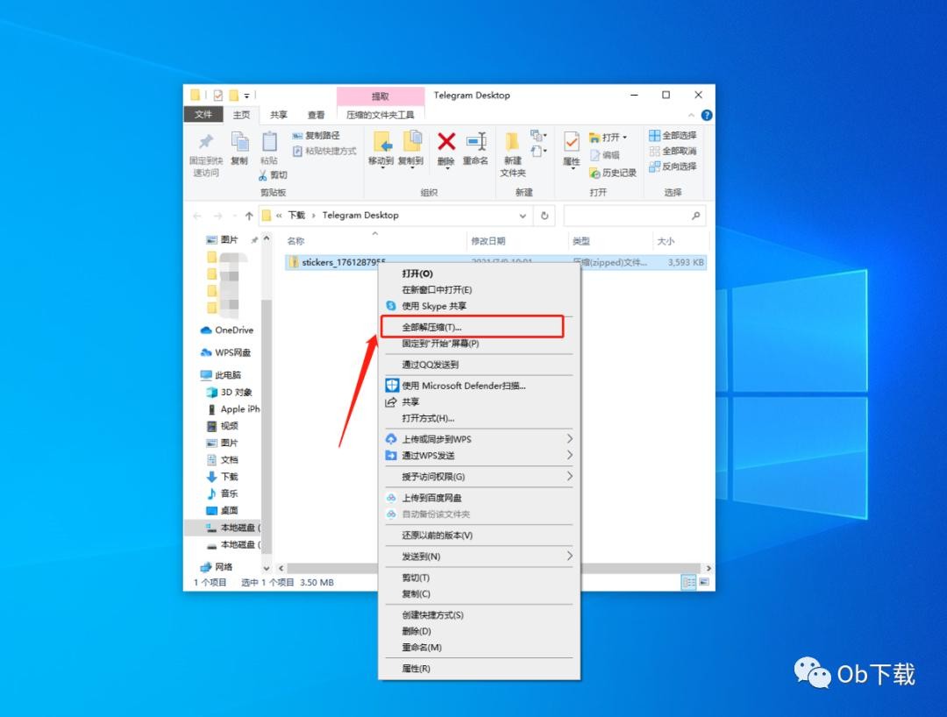Switch to large icons view in status bar
This screenshot has height=717, width=947.
click(x=703, y=582)
